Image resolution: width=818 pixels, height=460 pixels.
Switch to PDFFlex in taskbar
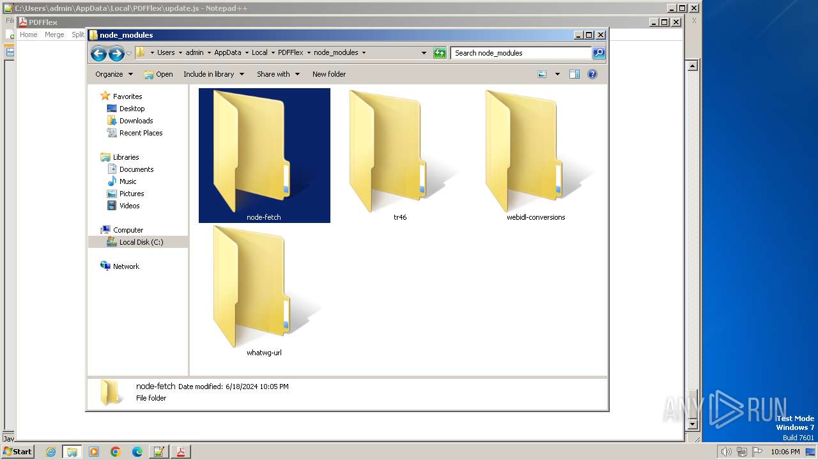pyautogui.click(x=181, y=452)
